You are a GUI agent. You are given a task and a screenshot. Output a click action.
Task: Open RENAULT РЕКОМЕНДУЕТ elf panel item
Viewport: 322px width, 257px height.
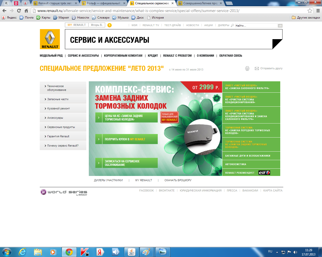(251, 172)
